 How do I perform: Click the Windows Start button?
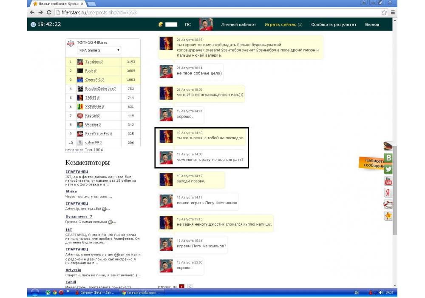pyautogui.click(x=35, y=292)
